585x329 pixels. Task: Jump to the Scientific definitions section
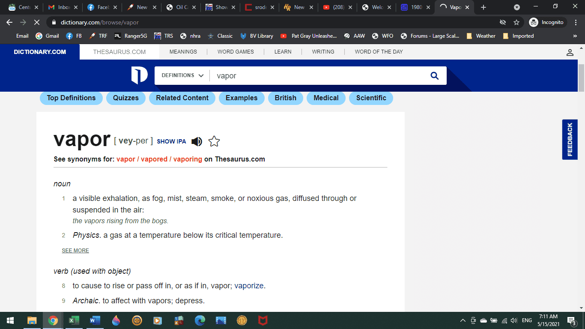pos(371,98)
